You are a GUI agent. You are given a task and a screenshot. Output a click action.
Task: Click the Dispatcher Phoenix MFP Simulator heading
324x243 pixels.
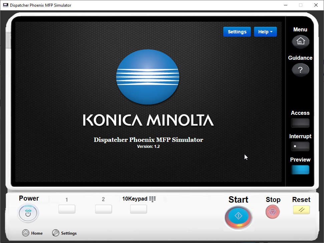pyautogui.click(x=148, y=140)
